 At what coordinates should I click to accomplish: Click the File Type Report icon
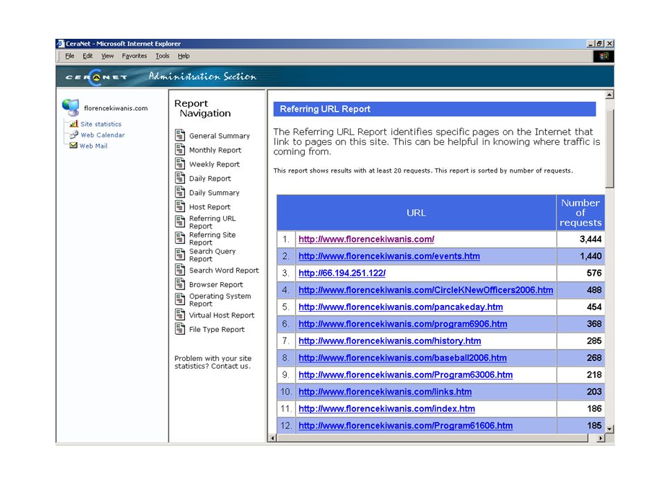pos(180,329)
